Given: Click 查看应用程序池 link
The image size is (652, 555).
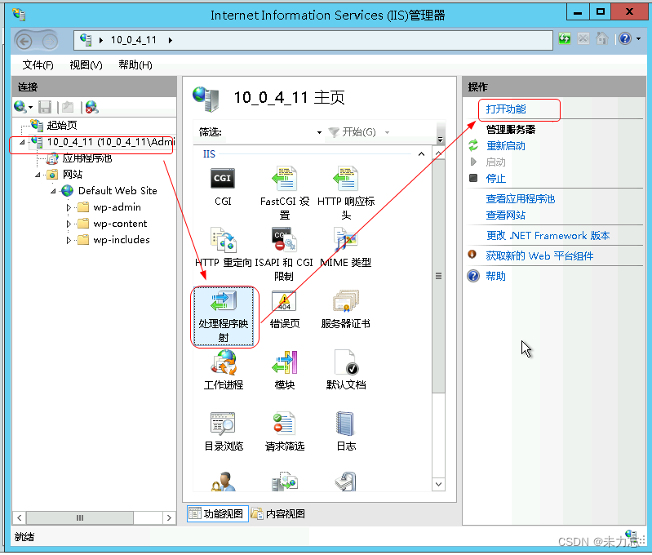Looking at the screenshot, I should (520, 199).
